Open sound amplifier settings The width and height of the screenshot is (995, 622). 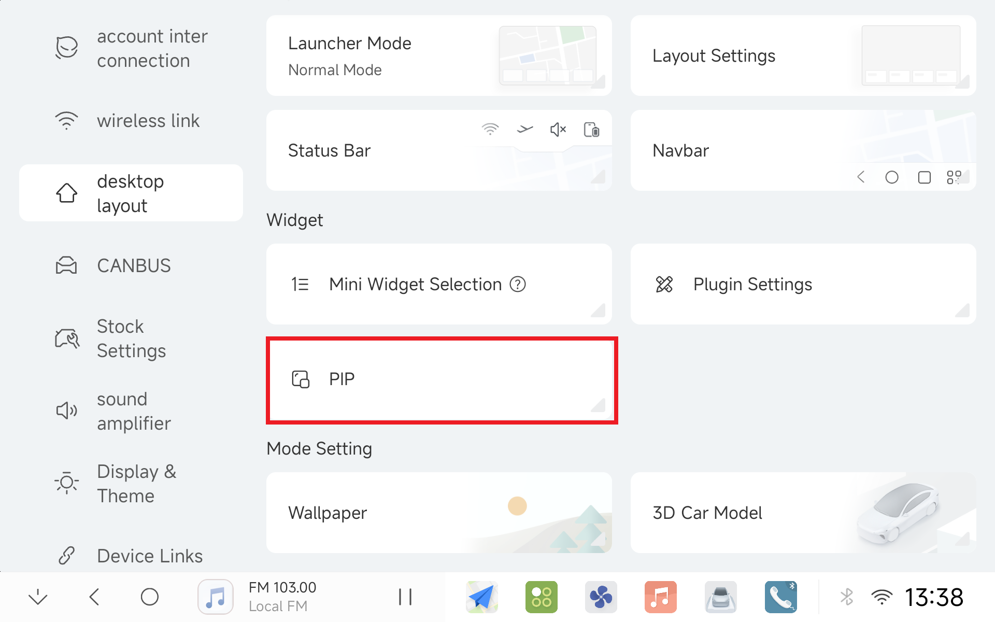point(131,411)
